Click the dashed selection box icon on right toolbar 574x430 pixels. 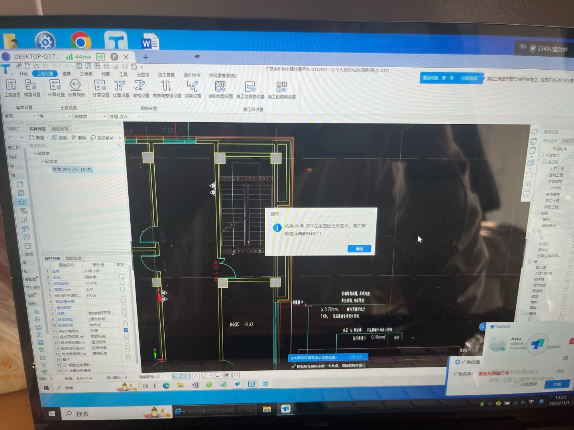tap(529, 174)
